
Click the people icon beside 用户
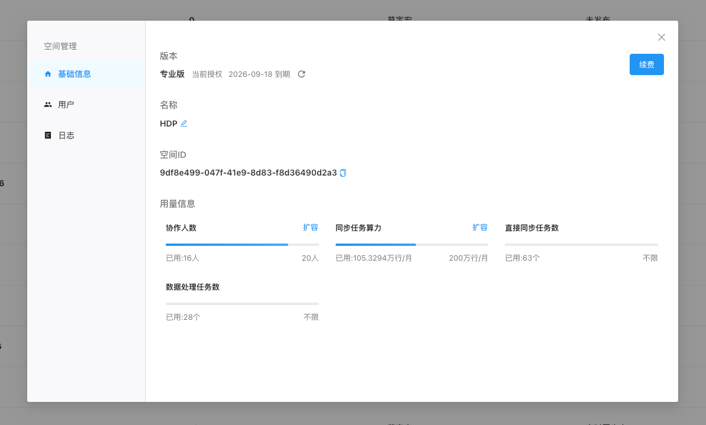[48, 105]
